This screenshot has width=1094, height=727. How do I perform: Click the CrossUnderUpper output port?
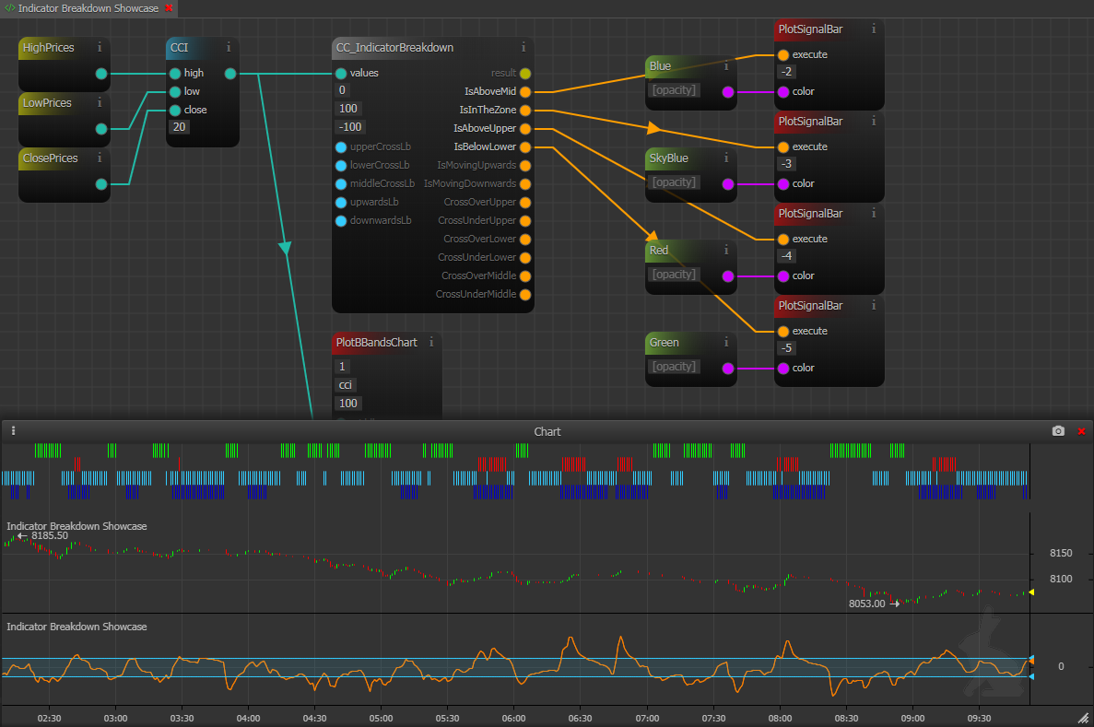525,221
